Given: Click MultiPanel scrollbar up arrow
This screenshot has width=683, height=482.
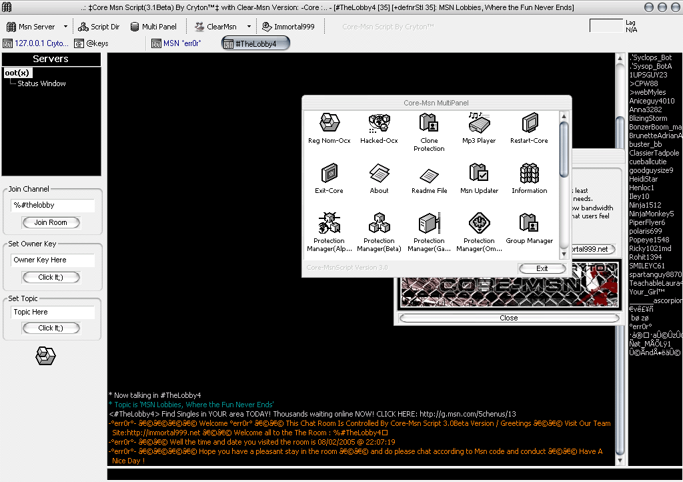Looking at the screenshot, I should point(564,116).
